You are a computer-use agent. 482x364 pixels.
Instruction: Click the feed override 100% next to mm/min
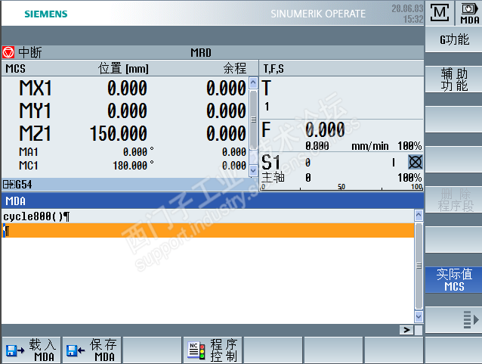[x=409, y=145]
